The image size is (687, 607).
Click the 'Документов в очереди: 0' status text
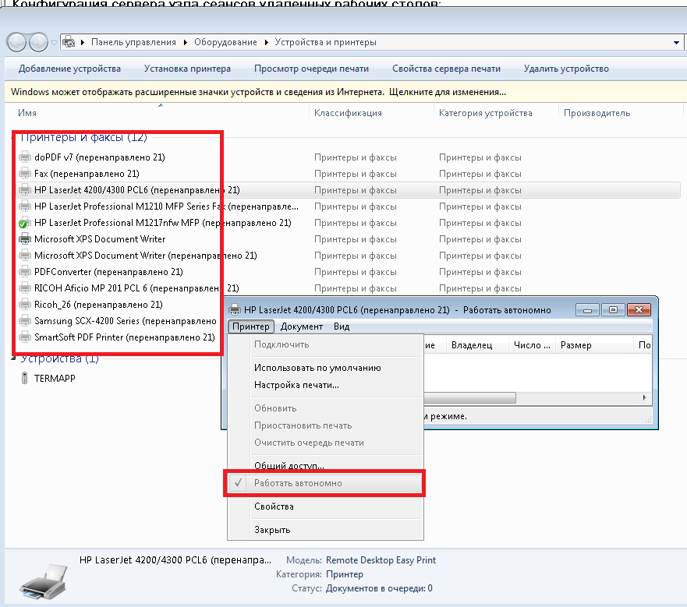(379, 588)
